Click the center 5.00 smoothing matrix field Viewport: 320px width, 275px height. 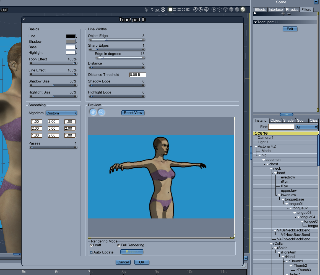[53, 129]
